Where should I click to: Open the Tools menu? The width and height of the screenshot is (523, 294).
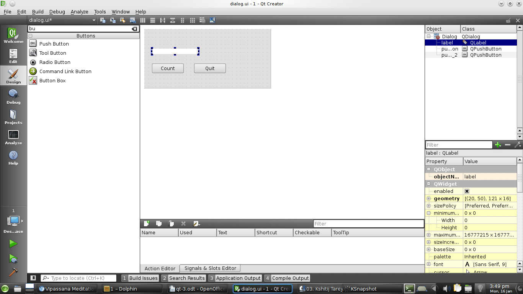(100, 11)
